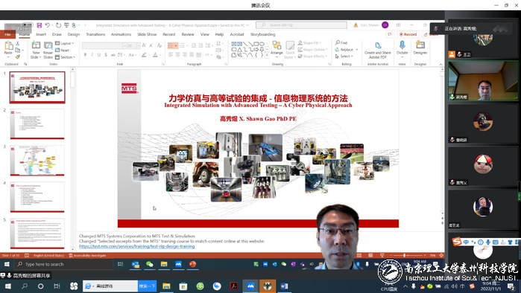The width and height of the screenshot is (521, 293).
Task: Switch to the Animations tab
Action: [121, 34]
